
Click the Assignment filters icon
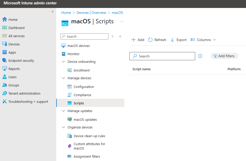pos(70,156)
